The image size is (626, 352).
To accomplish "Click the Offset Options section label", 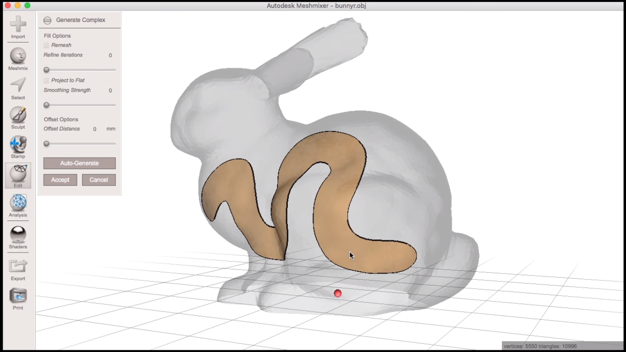I will [61, 119].
